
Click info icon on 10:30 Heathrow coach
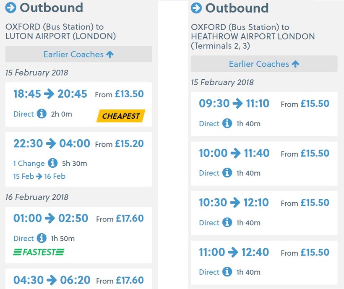point(227,222)
